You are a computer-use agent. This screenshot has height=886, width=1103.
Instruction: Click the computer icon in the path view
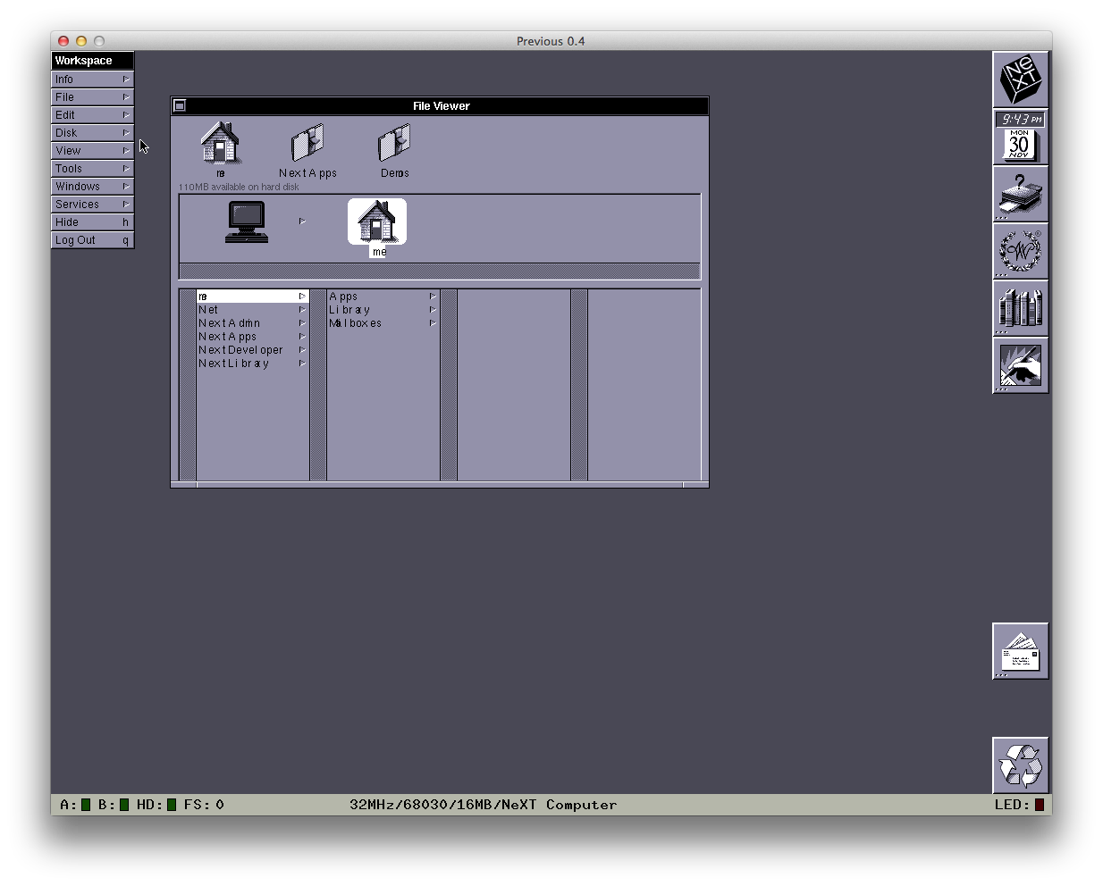246,221
